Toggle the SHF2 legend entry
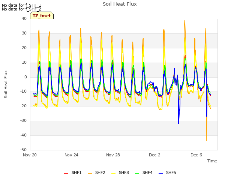This screenshot has width=240, height=180. pos(97,172)
